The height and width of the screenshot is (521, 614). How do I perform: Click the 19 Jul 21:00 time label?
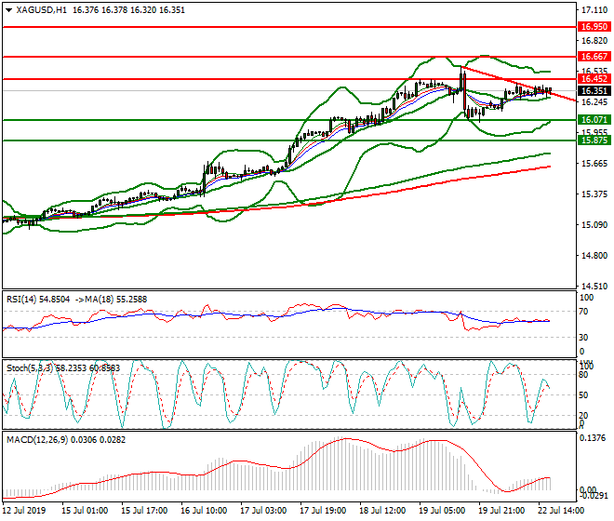[501, 511]
